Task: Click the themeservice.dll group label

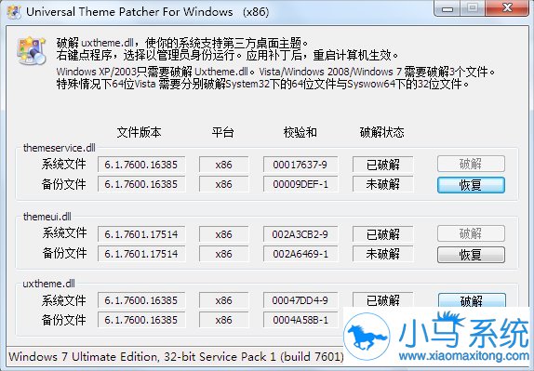Action: tap(60, 148)
